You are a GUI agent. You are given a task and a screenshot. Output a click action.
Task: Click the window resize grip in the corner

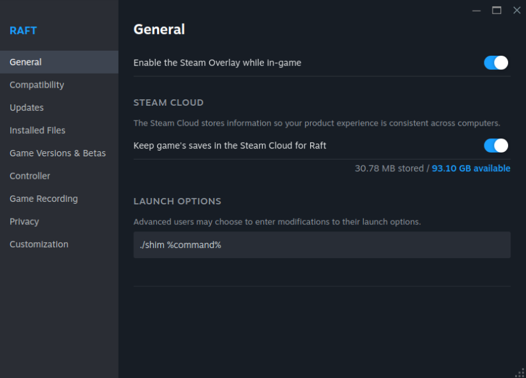click(x=520, y=372)
